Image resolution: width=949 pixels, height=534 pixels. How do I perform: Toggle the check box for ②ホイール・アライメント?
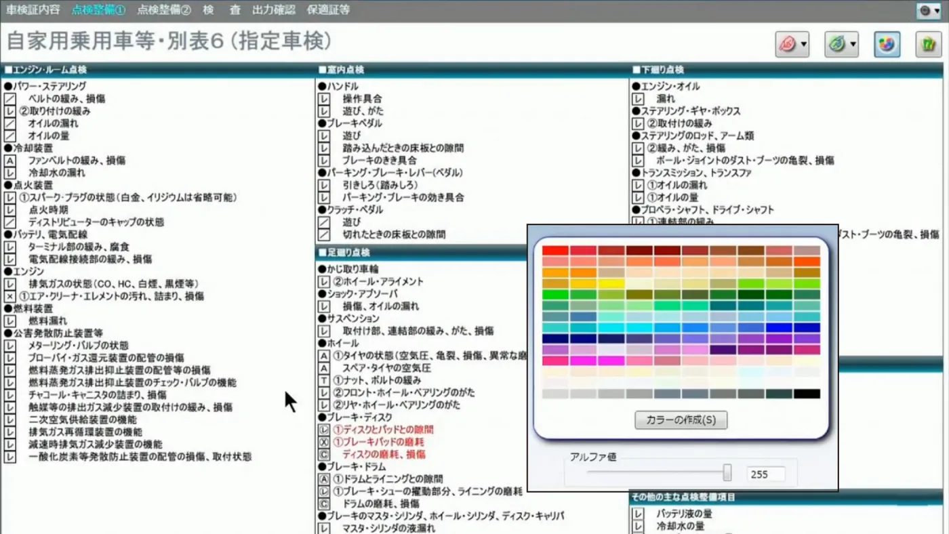[325, 281]
